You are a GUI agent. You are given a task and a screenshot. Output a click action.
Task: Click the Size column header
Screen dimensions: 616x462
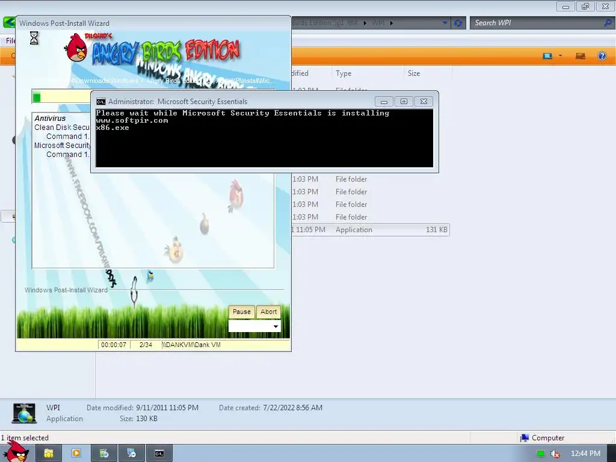[x=414, y=73]
